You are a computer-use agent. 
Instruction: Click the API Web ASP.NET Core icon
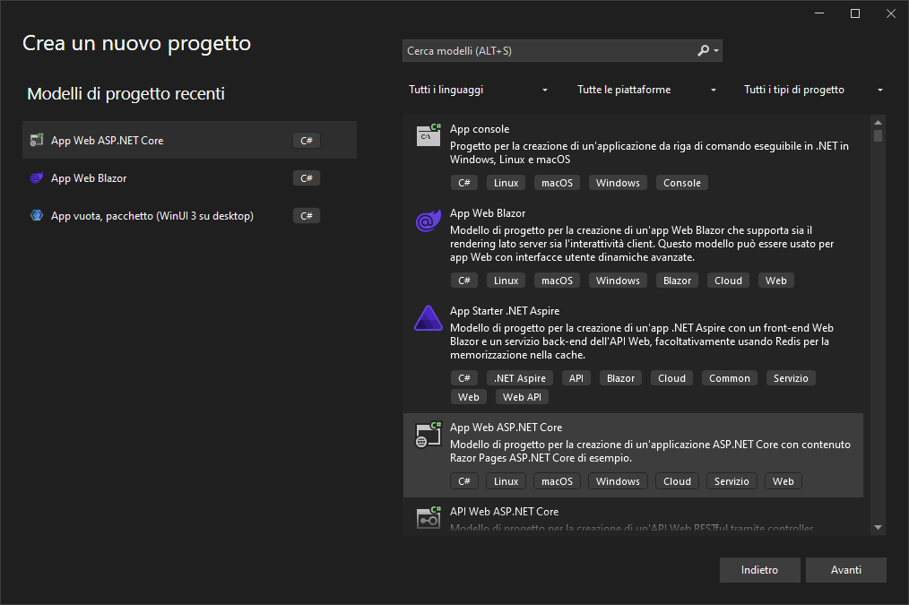(429, 517)
